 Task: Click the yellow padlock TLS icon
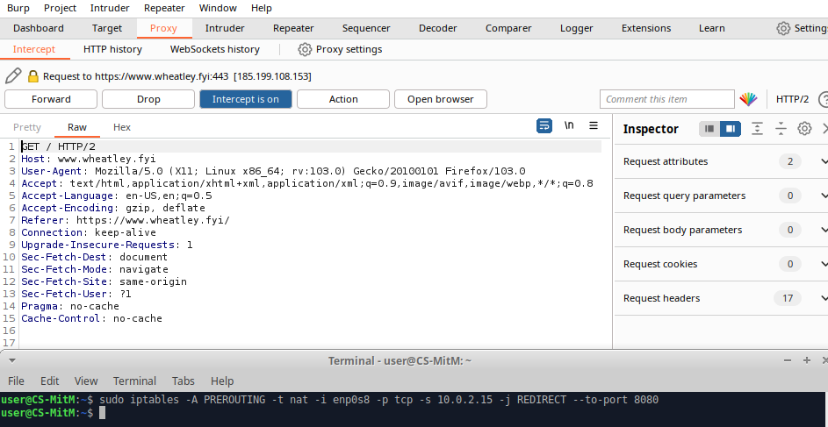[33, 76]
